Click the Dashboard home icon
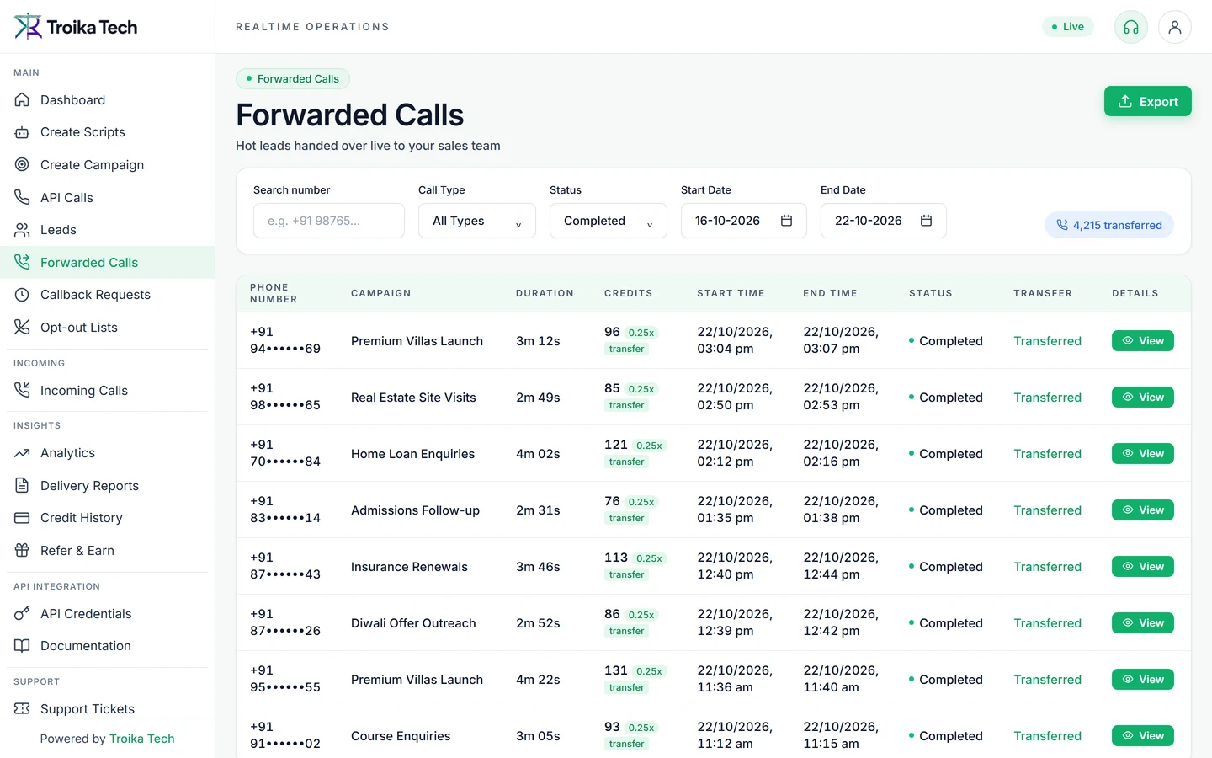1212x758 pixels. (22, 100)
